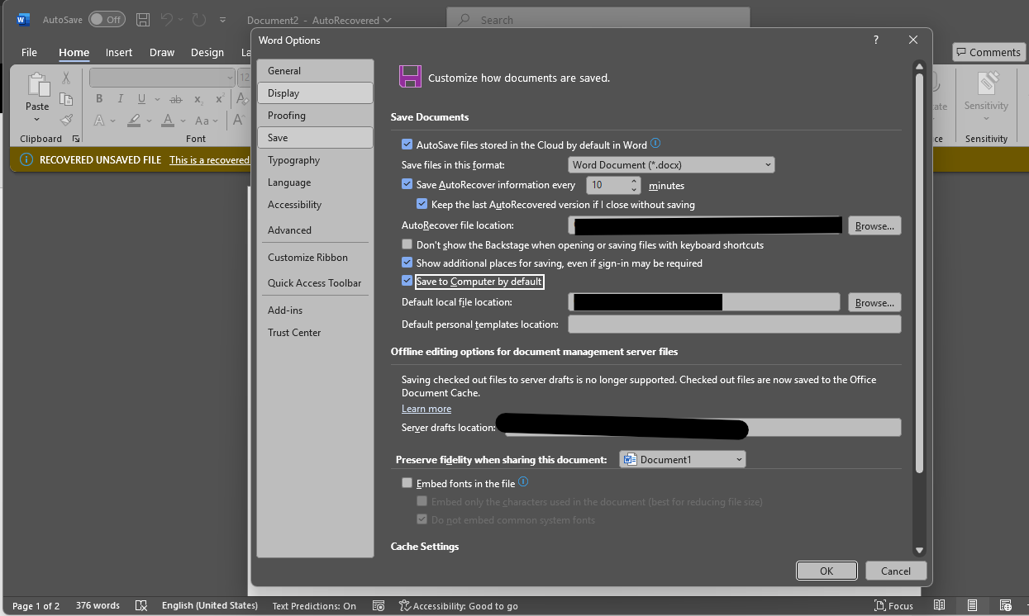1029x616 pixels.
Task: Uncheck 'Save to Computer by default'
Action: (407, 281)
